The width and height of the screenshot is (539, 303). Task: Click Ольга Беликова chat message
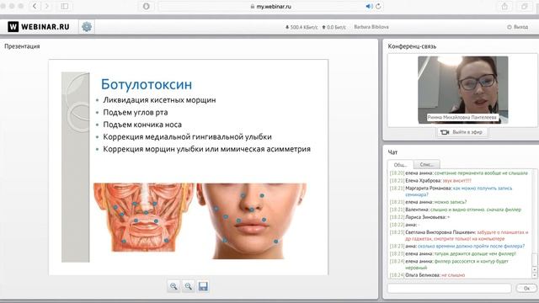[427, 275]
